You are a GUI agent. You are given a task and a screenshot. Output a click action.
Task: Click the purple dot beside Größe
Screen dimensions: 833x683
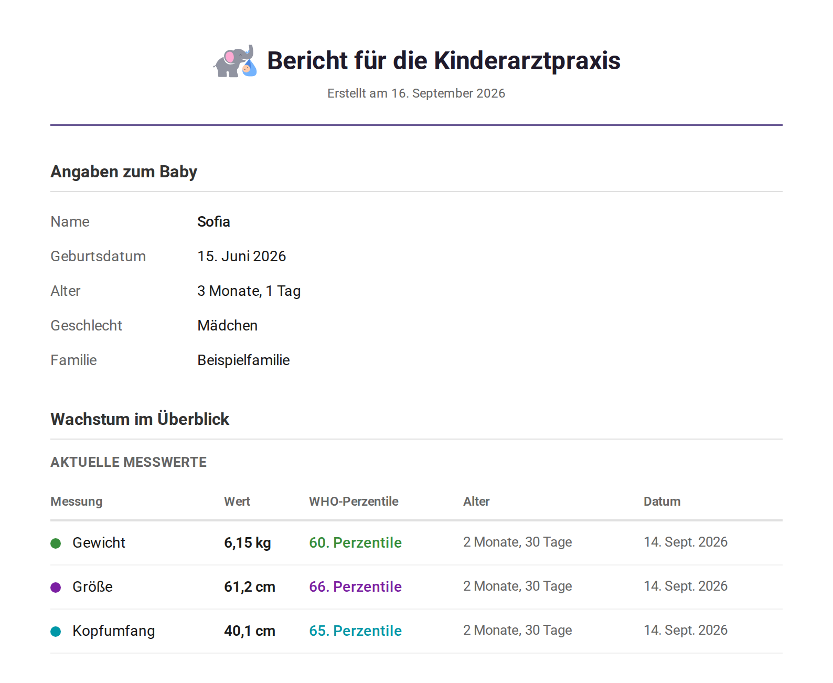coord(56,587)
